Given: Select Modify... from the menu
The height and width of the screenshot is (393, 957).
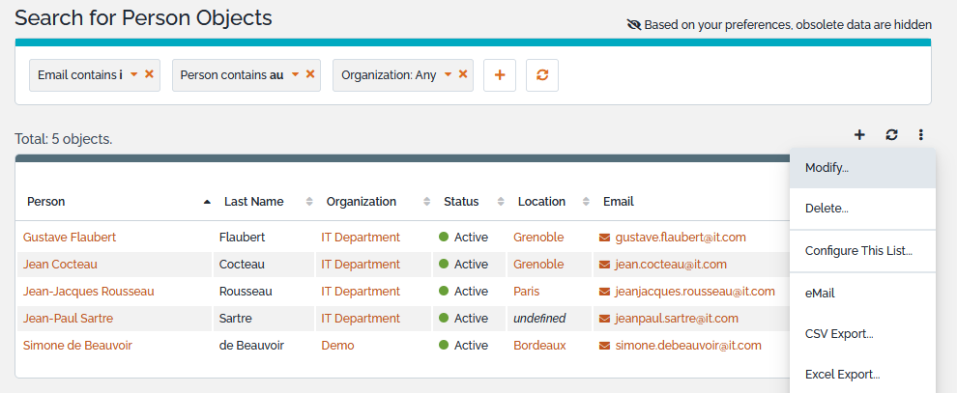Looking at the screenshot, I should pos(826,168).
